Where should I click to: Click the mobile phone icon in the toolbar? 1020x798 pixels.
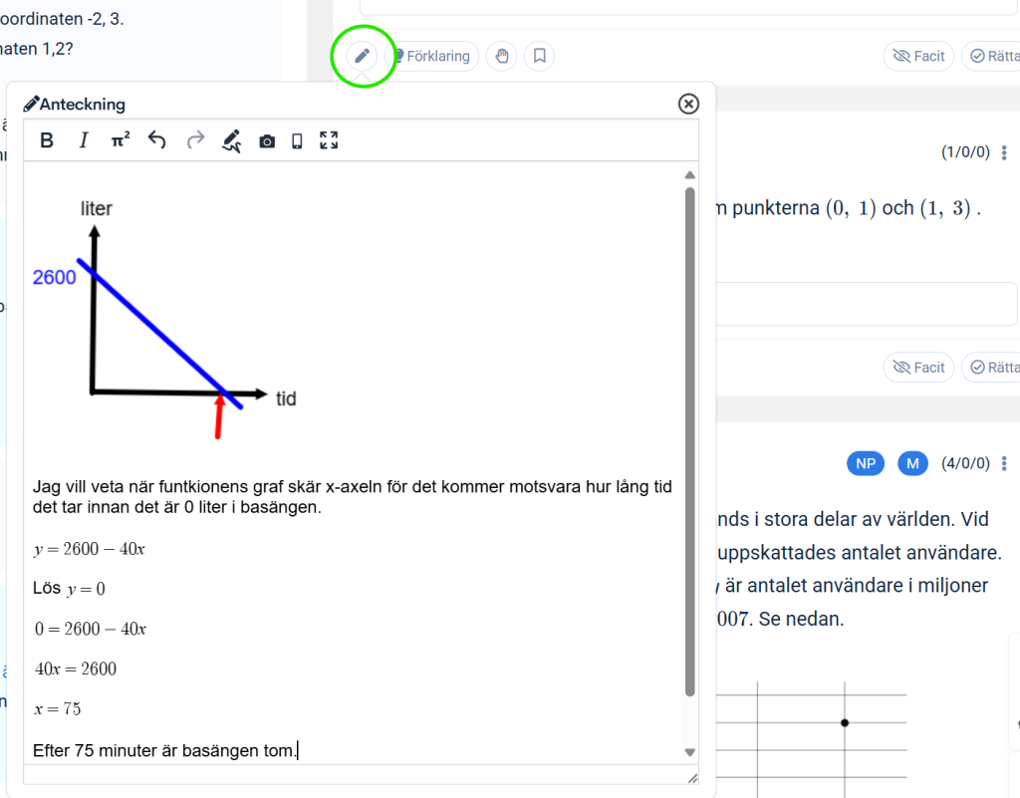pos(297,141)
